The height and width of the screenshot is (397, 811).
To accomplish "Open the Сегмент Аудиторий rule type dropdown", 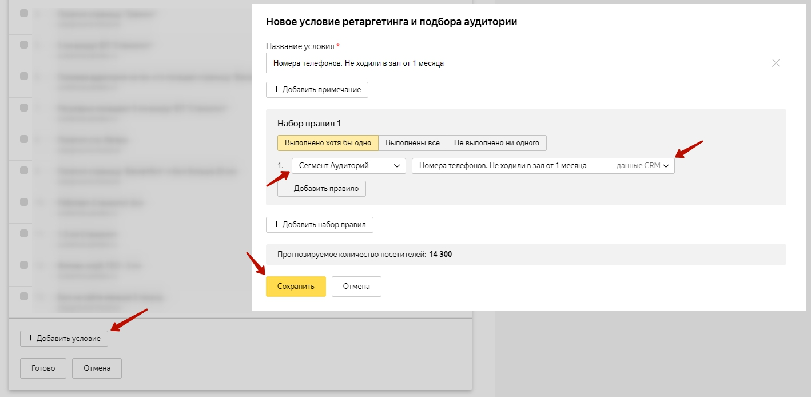I will [x=348, y=166].
